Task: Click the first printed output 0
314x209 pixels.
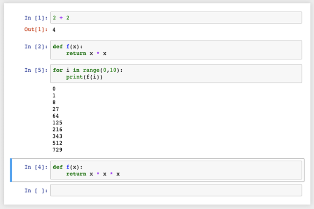Action: click(x=54, y=89)
